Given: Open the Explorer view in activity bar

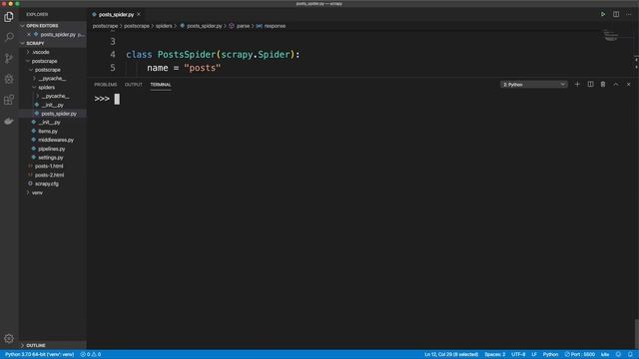Looking at the screenshot, I should click(9, 17).
